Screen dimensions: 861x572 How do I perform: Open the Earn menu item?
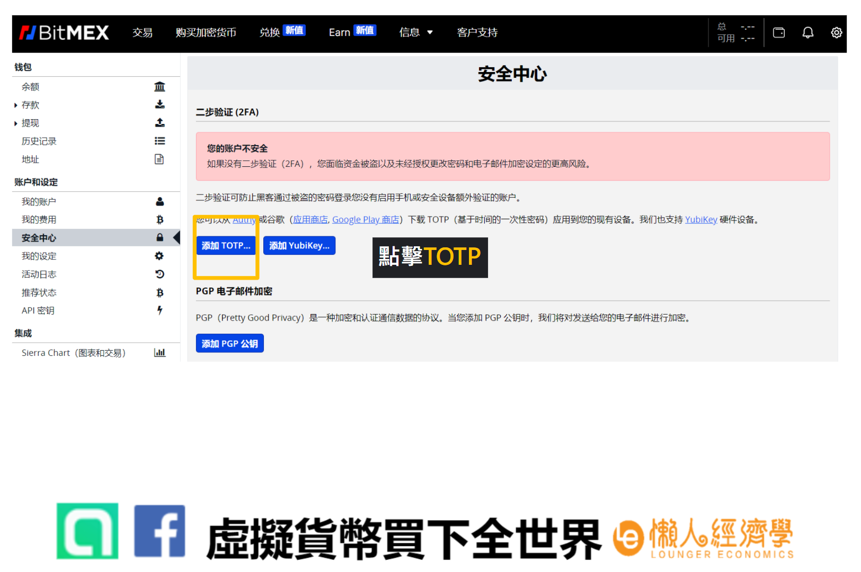coord(340,33)
